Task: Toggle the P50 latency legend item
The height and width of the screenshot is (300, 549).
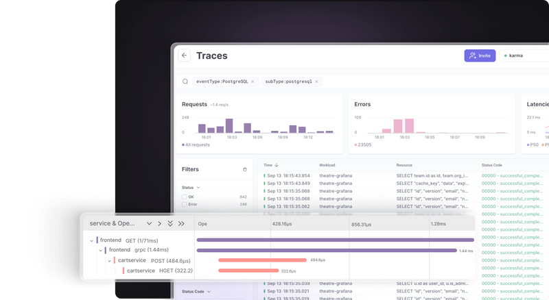Action: pos(533,145)
